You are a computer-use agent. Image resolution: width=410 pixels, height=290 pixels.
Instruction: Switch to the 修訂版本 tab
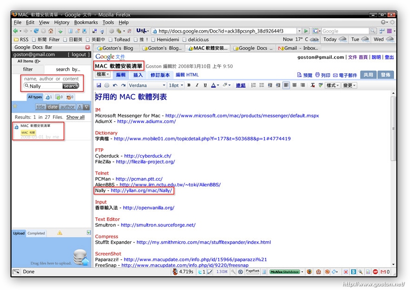(x=160, y=75)
